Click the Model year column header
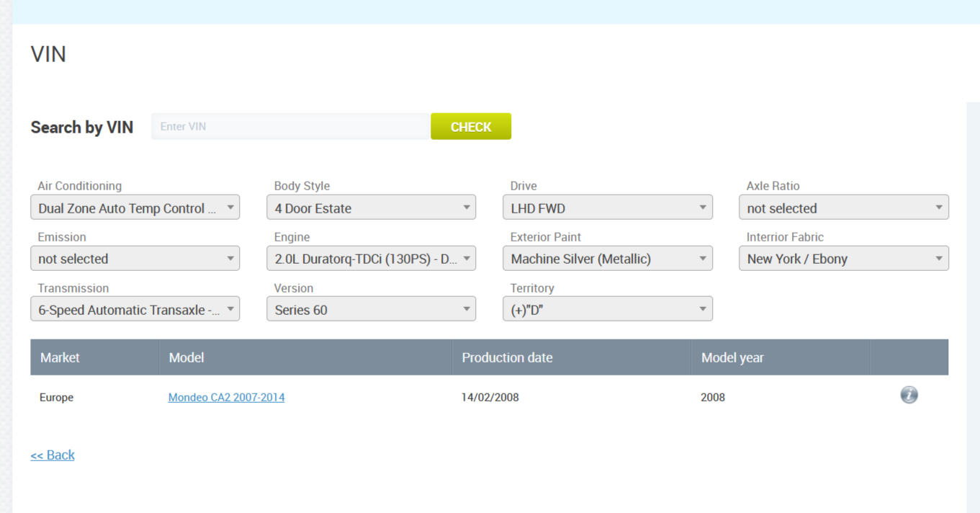Image resolution: width=980 pixels, height=513 pixels. click(732, 357)
